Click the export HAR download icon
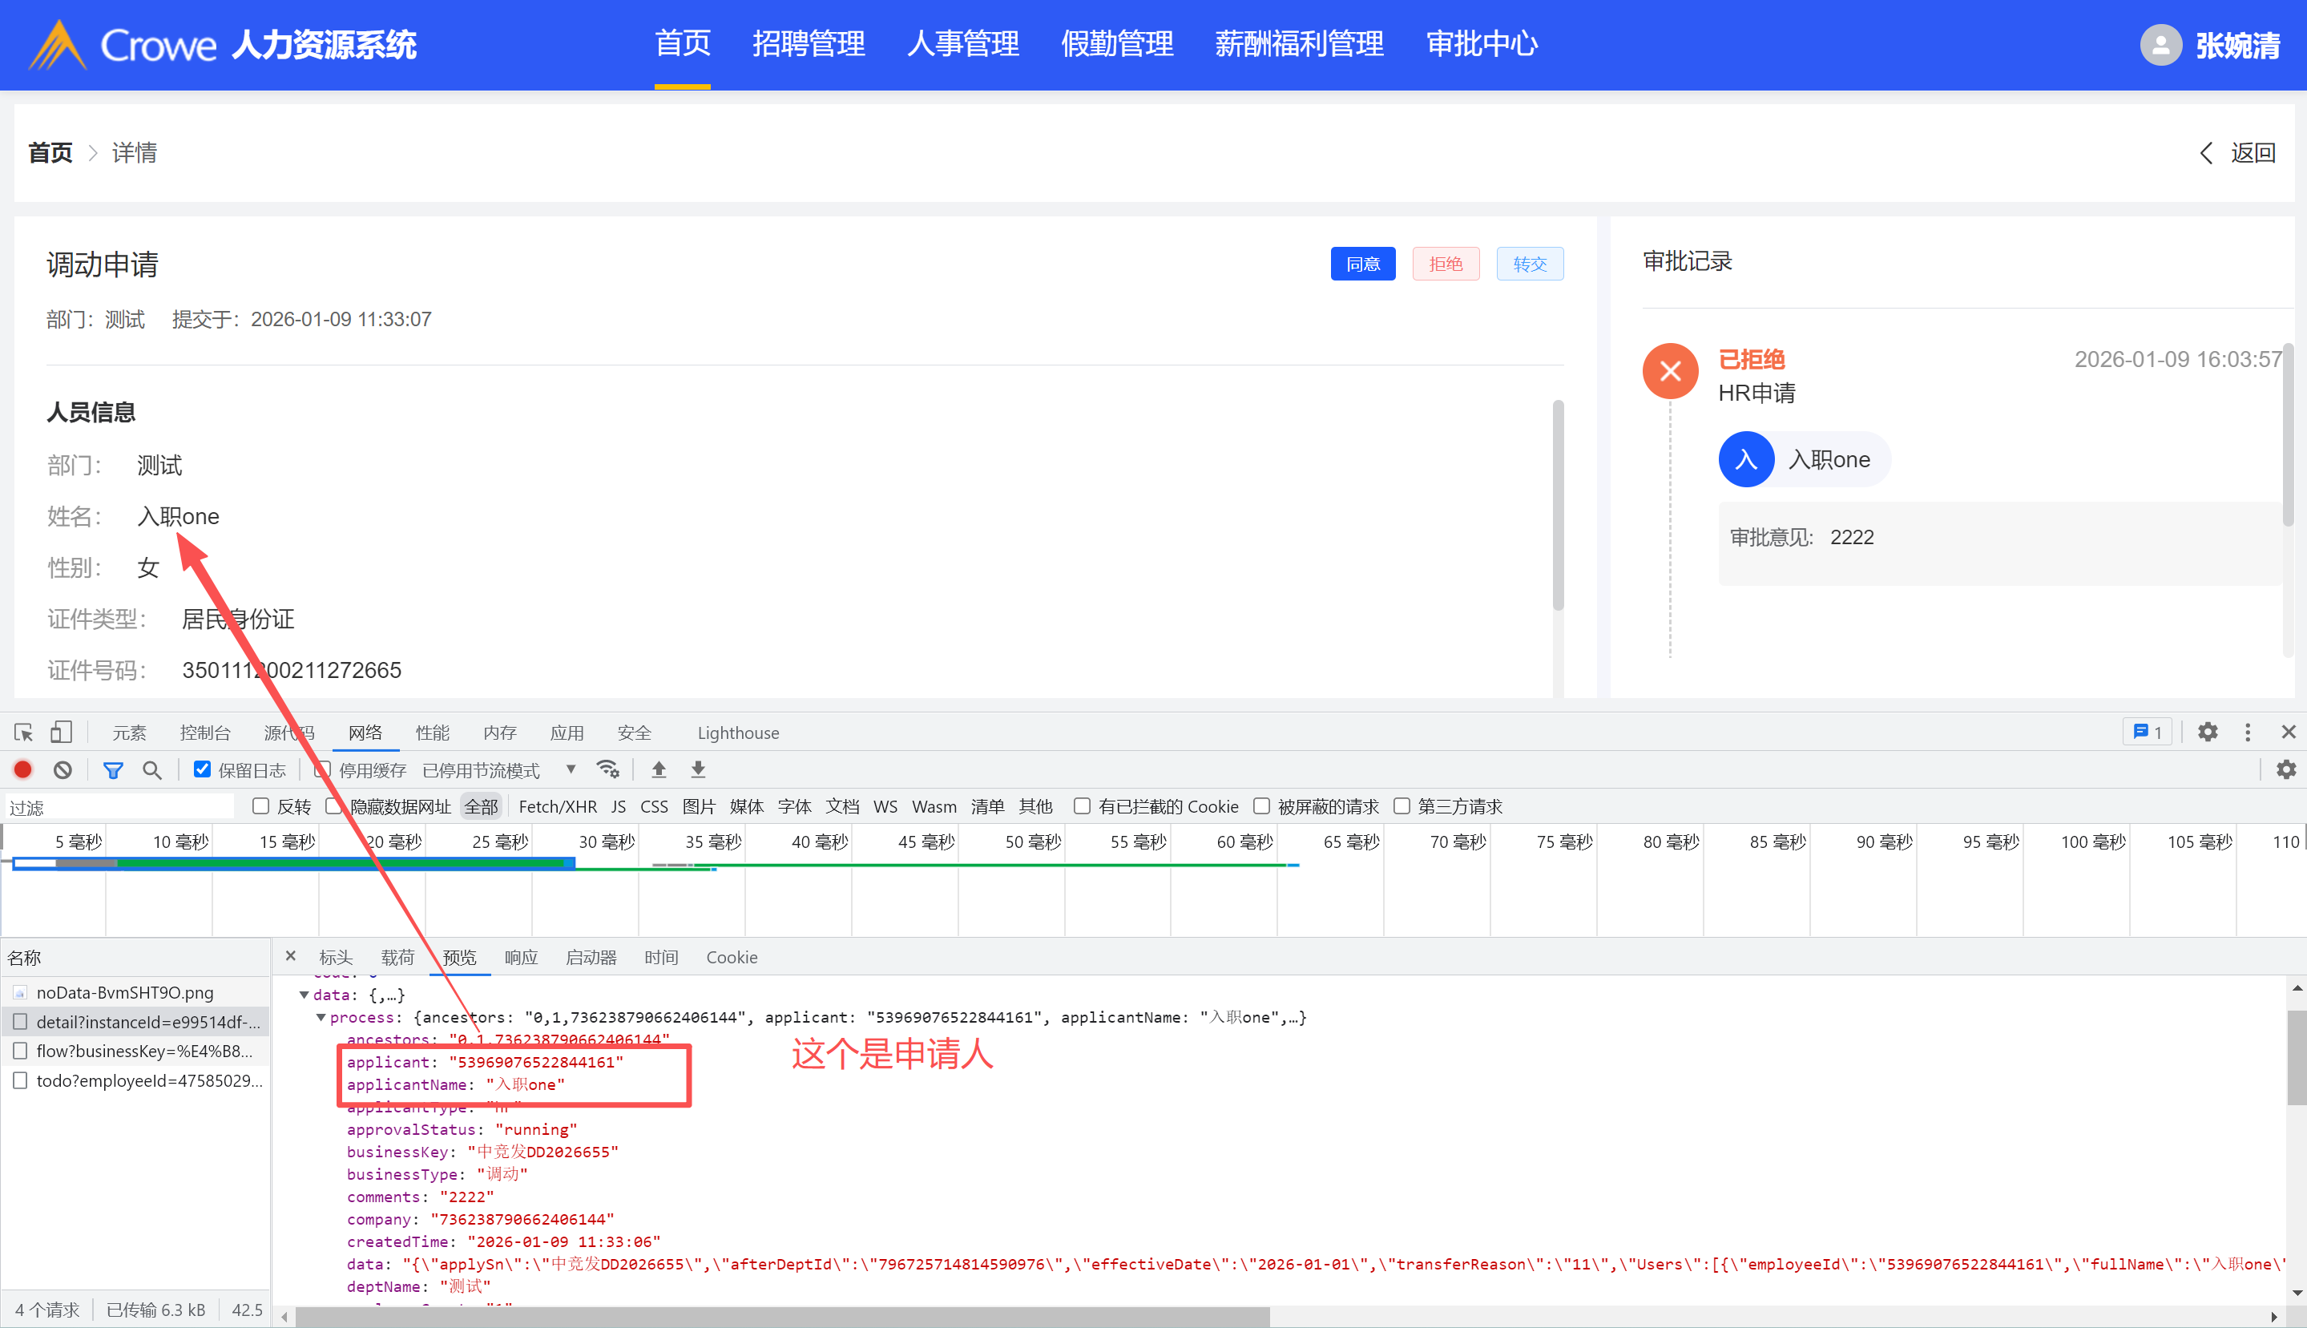Image resolution: width=2307 pixels, height=1328 pixels. click(698, 770)
